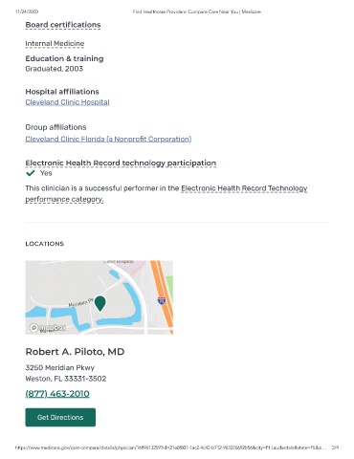Screen dimensions: 354x459
Task: Open Cleveland Clinic Florida group affiliation link
Action: (x=108, y=139)
